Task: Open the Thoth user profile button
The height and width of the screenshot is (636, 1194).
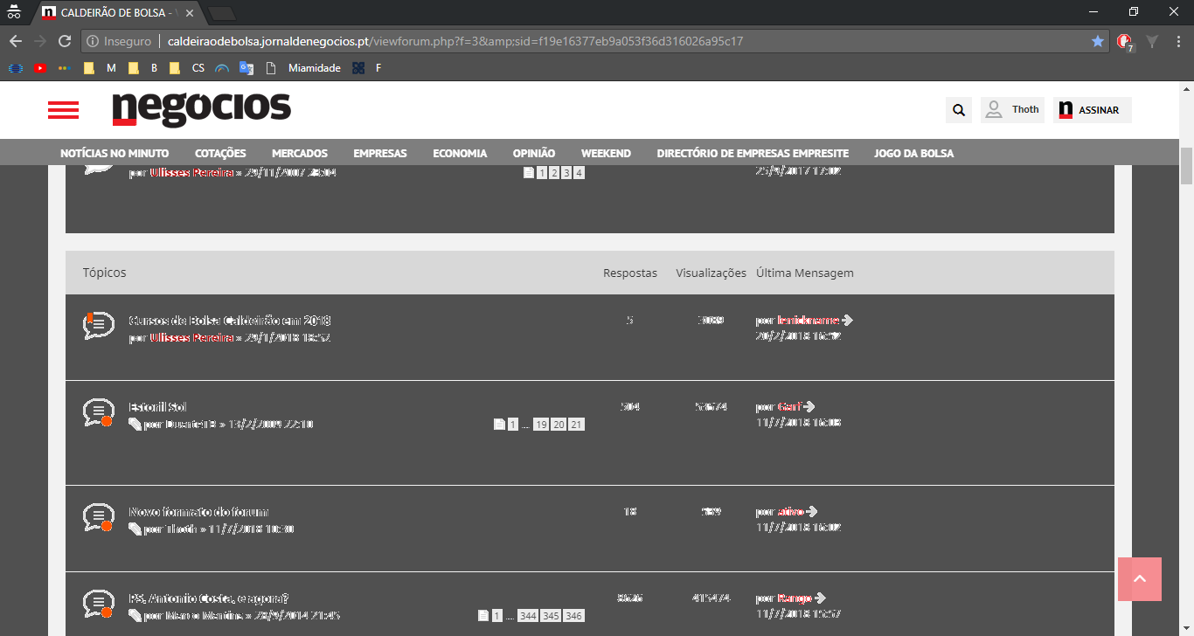Action: (x=1012, y=110)
